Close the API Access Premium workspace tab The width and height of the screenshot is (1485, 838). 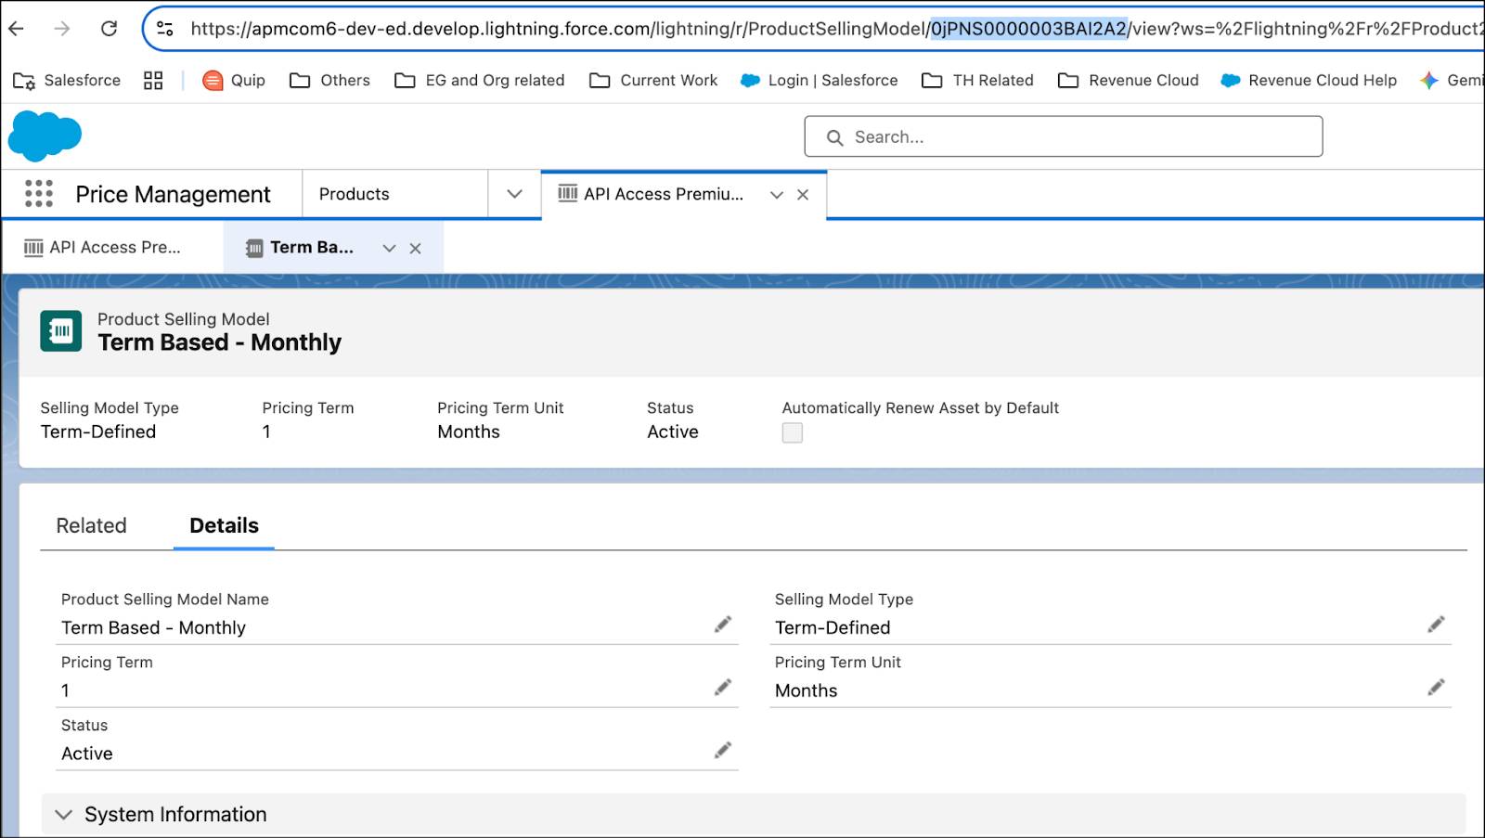click(803, 195)
